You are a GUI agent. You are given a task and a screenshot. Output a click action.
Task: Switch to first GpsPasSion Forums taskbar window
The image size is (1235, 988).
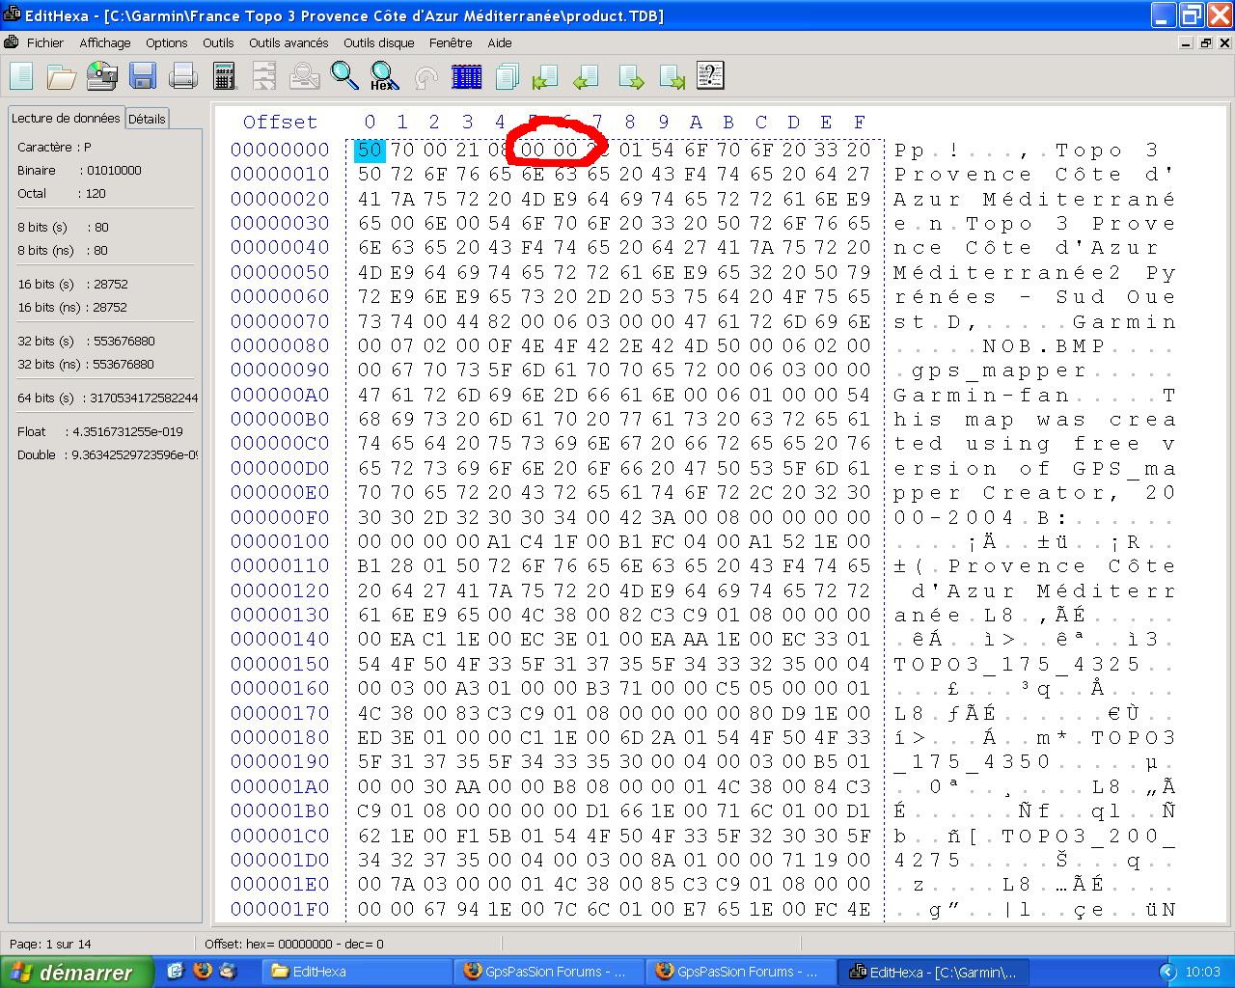[547, 972]
